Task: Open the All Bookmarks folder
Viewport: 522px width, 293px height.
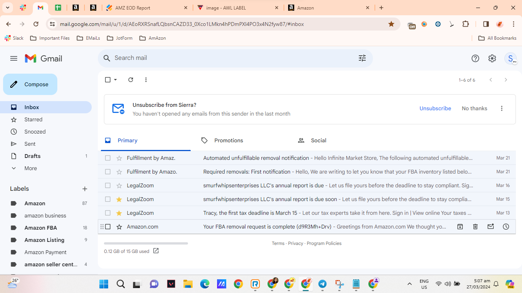Action: pos(498,38)
